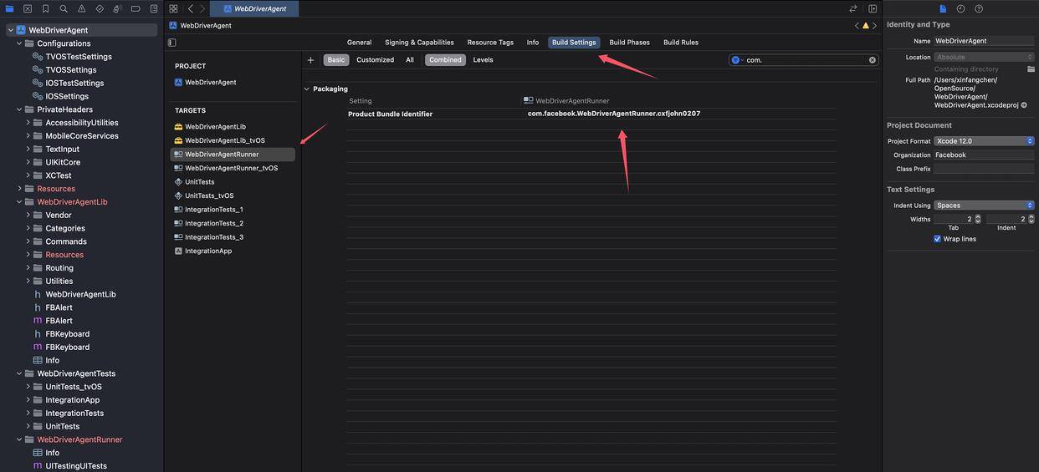Clear the build settings search field
The height and width of the screenshot is (472, 1039).
point(873,60)
